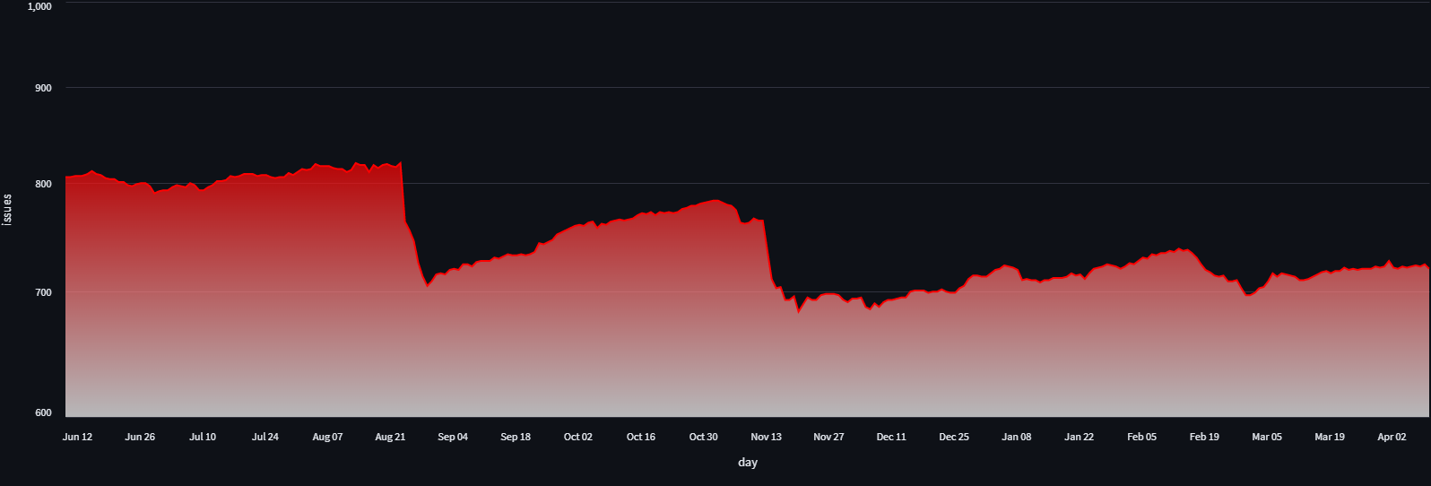1431x486 pixels.
Task: Click the "Jan 08" x-axis label
Action: tap(1016, 437)
